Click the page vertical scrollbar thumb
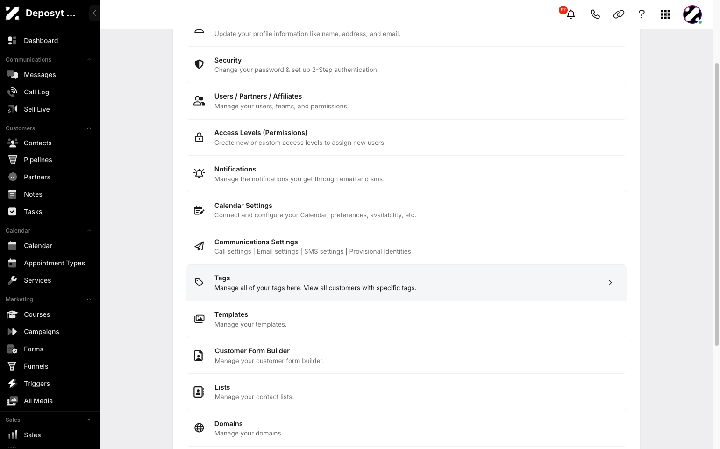720x449 pixels. pos(716,204)
